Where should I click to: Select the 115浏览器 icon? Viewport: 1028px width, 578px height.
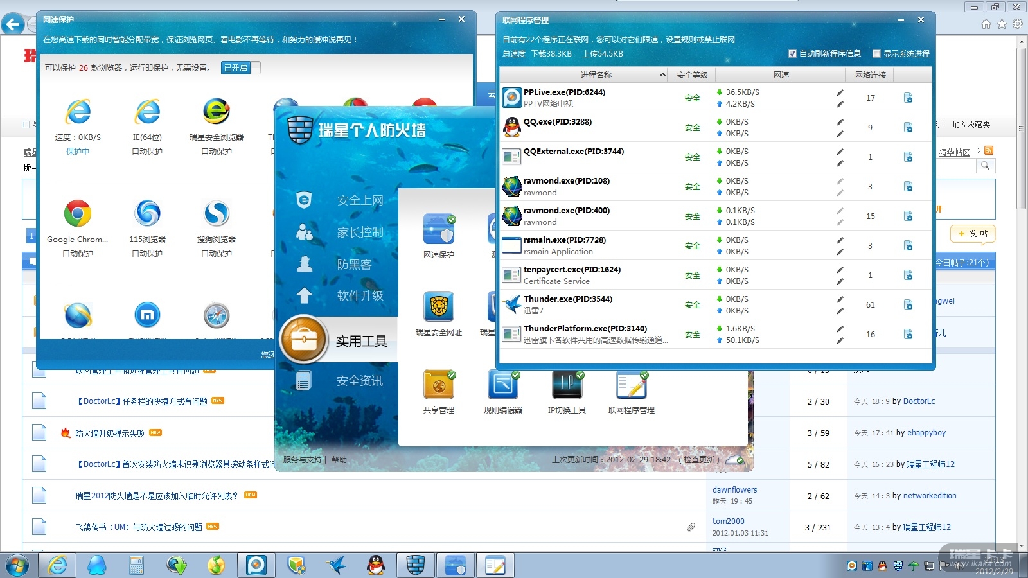(x=147, y=214)
